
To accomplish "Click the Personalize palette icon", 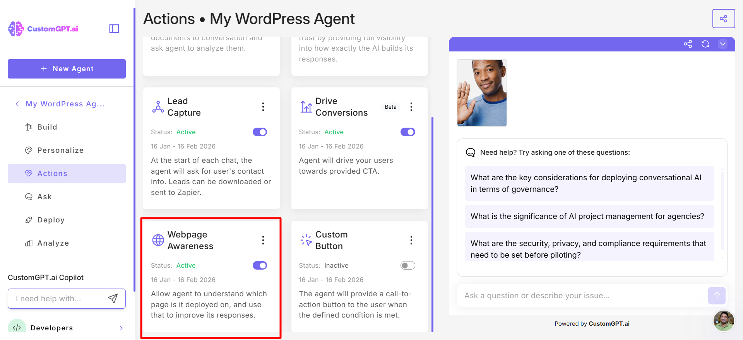I will (29, 150).
